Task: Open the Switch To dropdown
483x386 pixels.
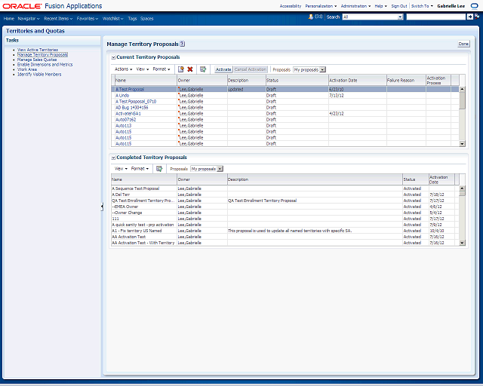Action: point(422,6)
